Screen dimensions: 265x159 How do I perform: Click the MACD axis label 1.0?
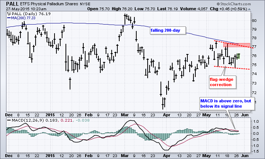[x=256, y=121]
